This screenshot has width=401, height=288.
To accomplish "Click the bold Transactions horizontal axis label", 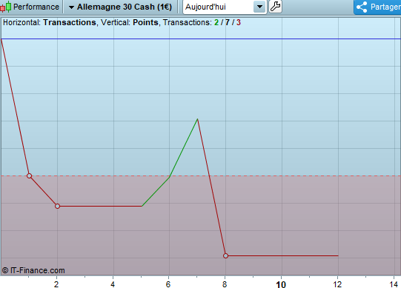I will point(70,22).
